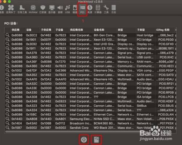
Task: Open the Disks (磁盘) toolbar section
Action: [x=75, y=9]
